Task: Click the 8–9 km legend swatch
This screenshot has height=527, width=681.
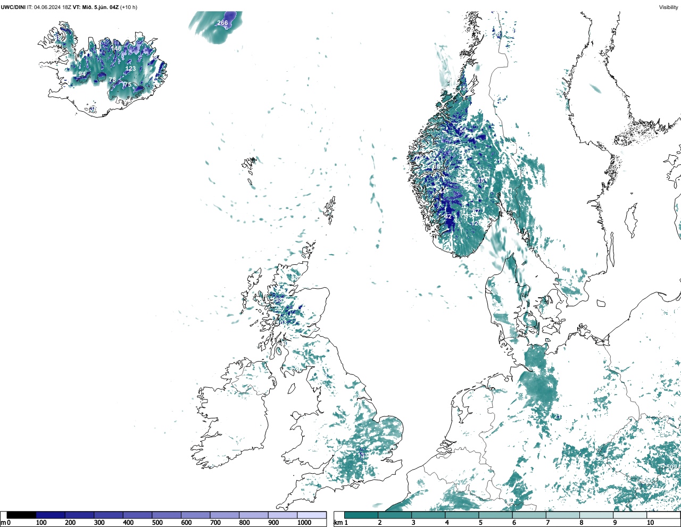Action: 596,515
